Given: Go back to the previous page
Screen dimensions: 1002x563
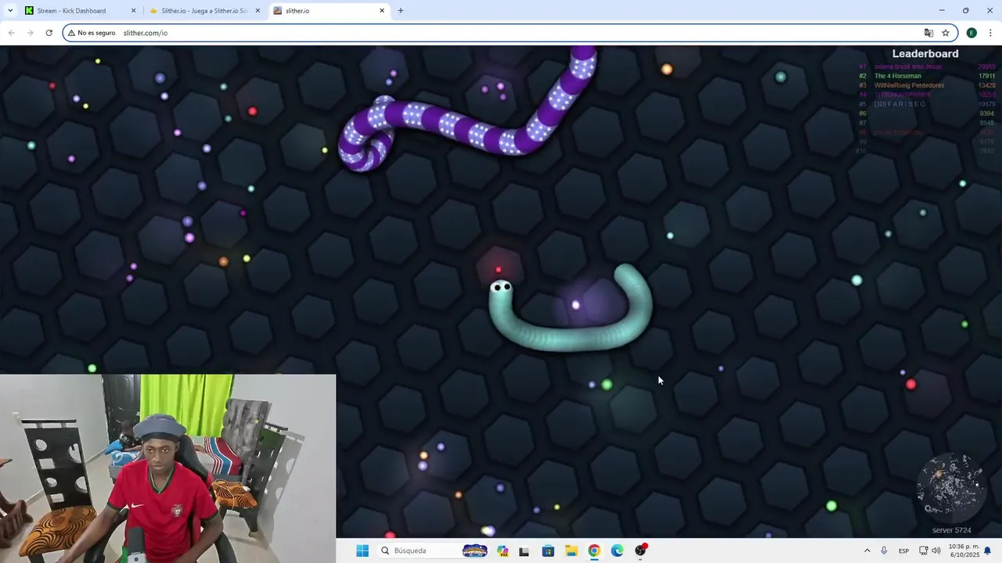Looking at the screenshot, I should [x=11, y=33].
